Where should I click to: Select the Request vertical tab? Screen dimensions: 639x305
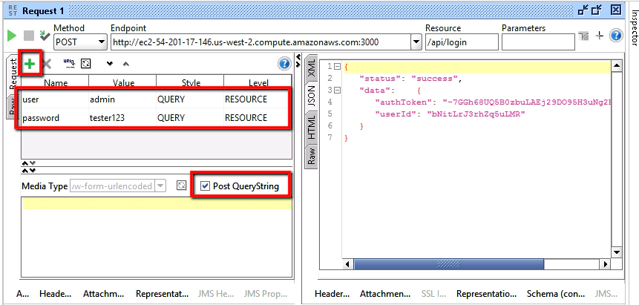coord(12,73)
